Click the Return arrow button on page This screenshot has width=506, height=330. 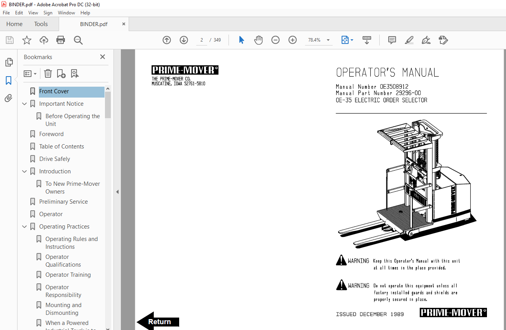tap(158, 321)
